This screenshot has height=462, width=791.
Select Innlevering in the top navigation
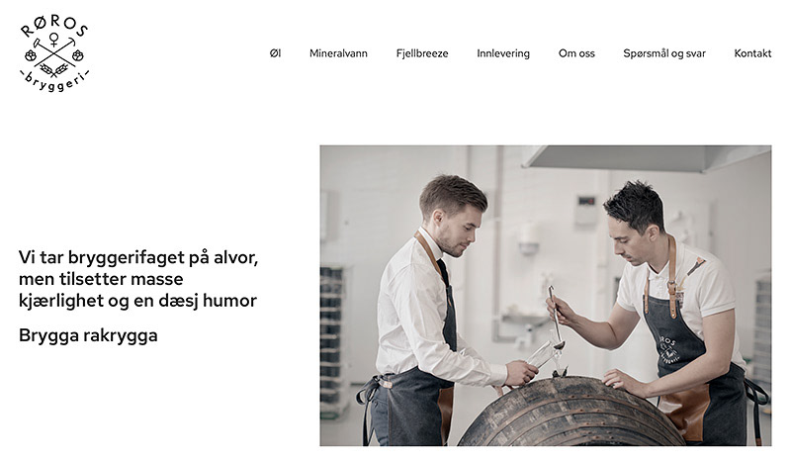click(x=503, y=53)
